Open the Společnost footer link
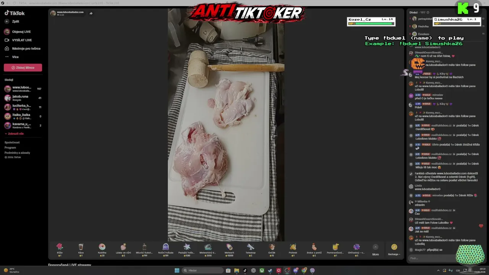Image resolution: width=489 pixels, height=275 pixels. 12,142
